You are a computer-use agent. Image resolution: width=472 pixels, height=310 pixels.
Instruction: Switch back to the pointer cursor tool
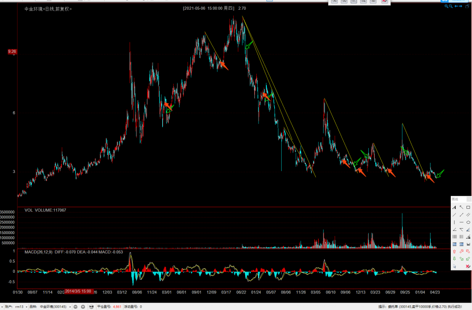pyautogui.click(x=454, y=266)
